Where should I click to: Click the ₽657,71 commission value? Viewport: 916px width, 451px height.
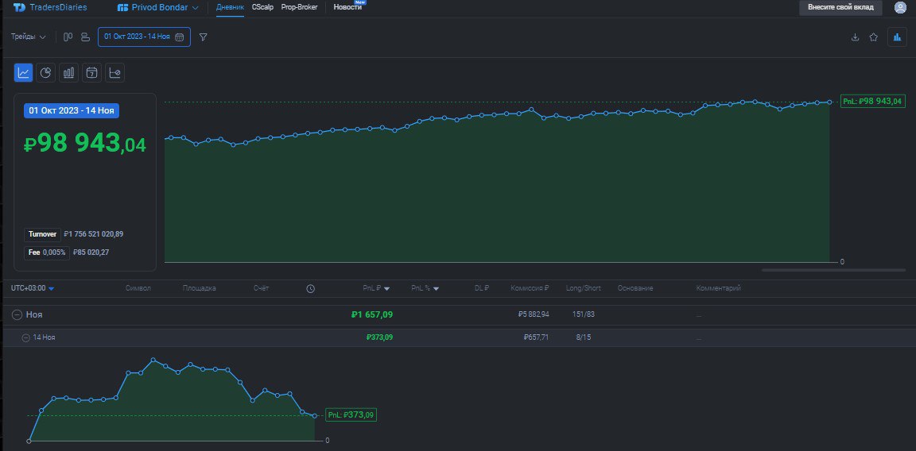[536, 337]
